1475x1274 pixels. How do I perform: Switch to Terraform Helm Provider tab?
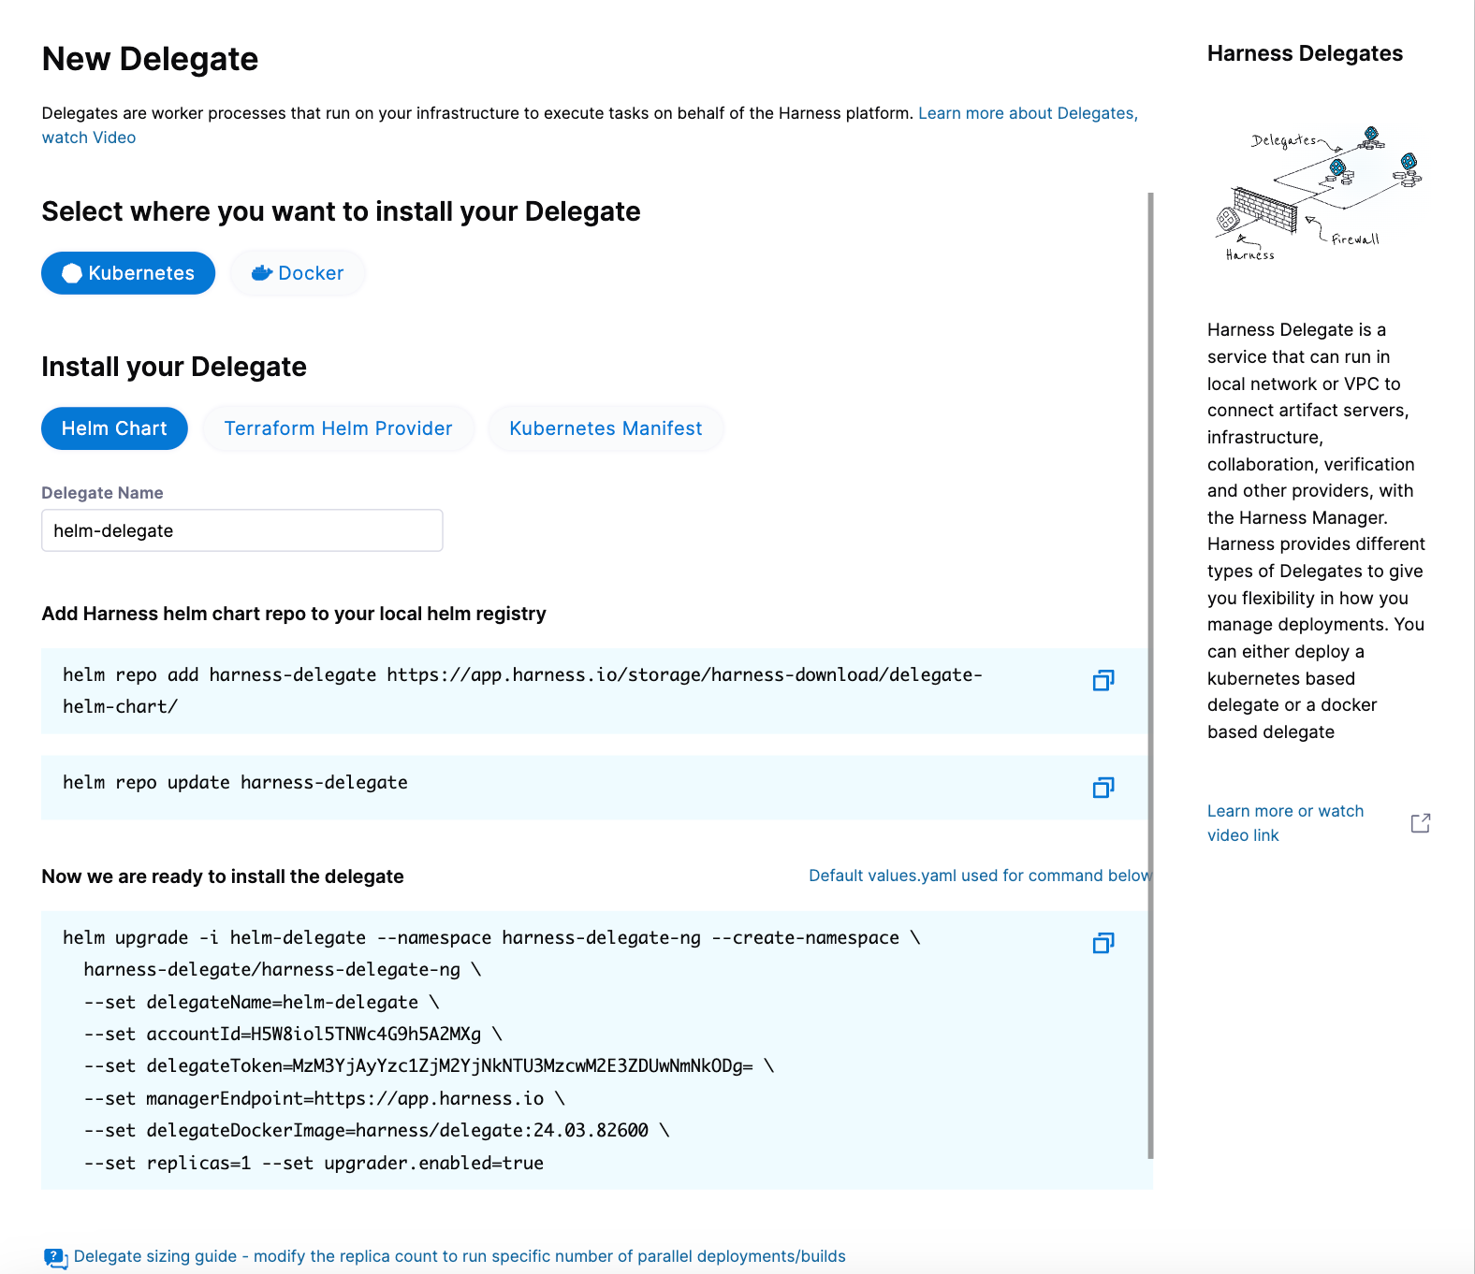point(338,428)
